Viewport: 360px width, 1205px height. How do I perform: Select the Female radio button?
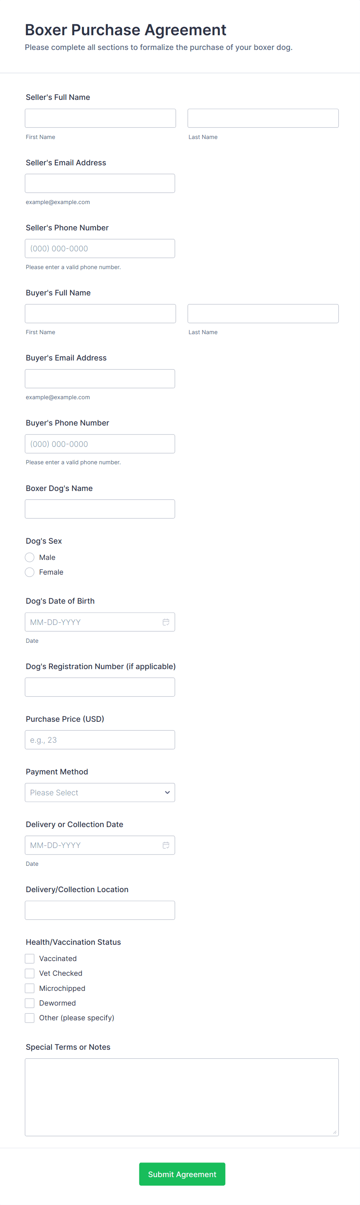pos(30,572)
